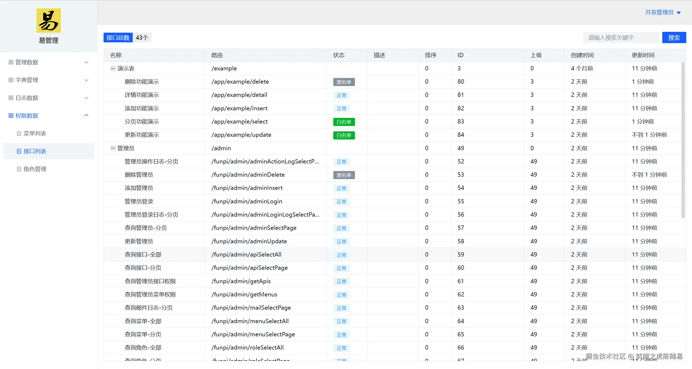This screenshot has width=692, height=369.
Task: Click the grid icon beside 权限数据
Action: click(11, 116)
